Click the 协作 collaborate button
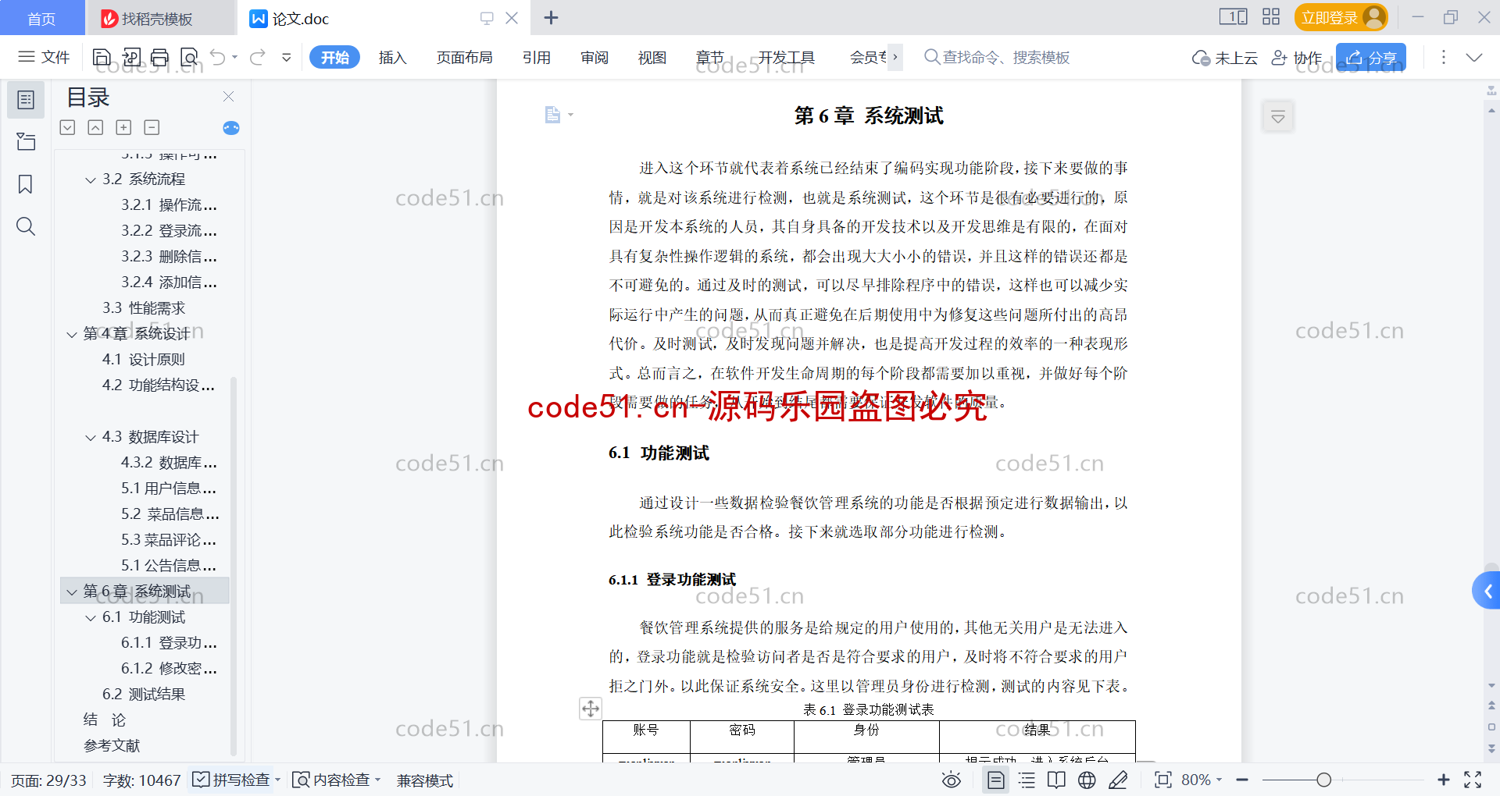The image size is (1500, 796). (x=1297, y=57)
